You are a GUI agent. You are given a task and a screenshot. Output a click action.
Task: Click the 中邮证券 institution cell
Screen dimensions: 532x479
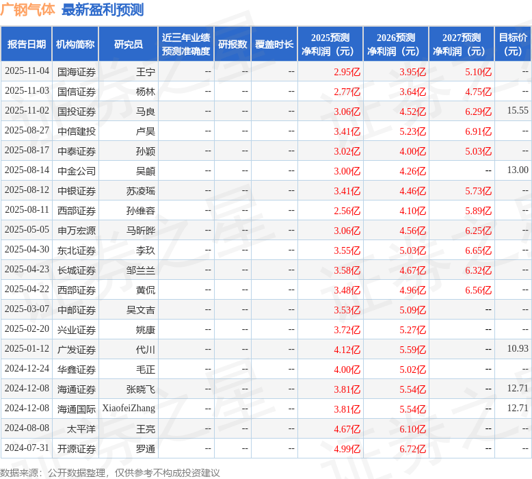click(77, 310)
